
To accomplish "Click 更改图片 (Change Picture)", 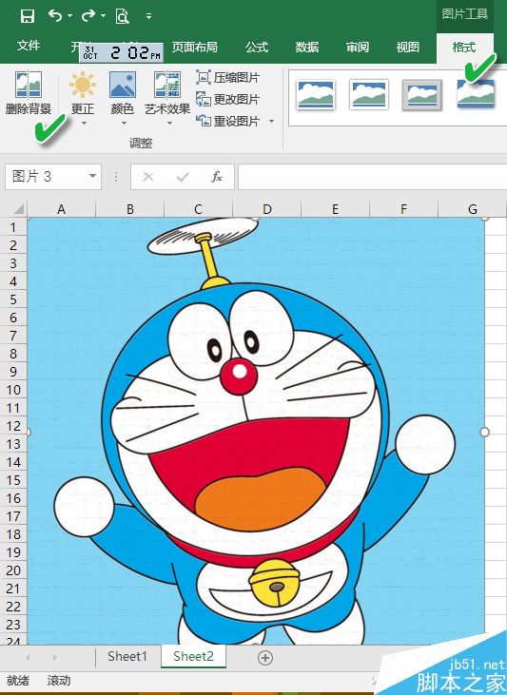I will click(x=228, y=99).
